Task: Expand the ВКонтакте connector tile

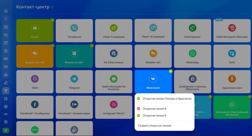Action: coord(153,81)
